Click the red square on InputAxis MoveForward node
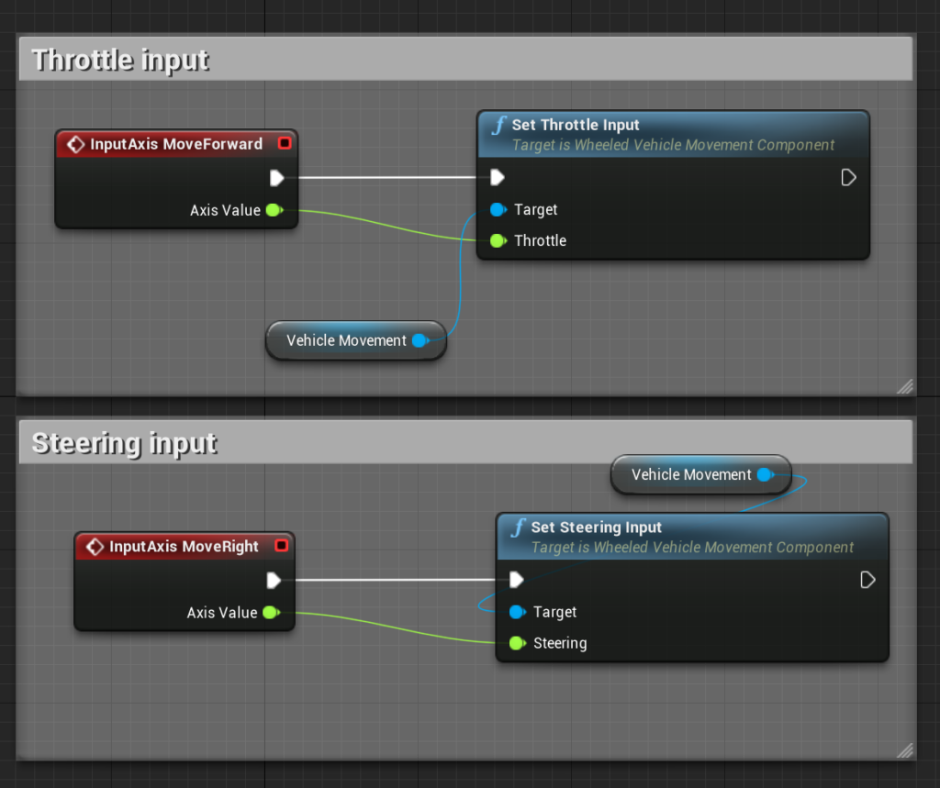 pyautogui.click(x=285, y=143)
